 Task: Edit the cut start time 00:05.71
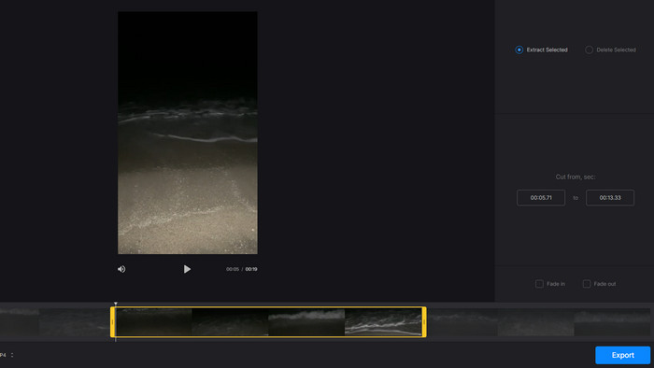[541, 198]
